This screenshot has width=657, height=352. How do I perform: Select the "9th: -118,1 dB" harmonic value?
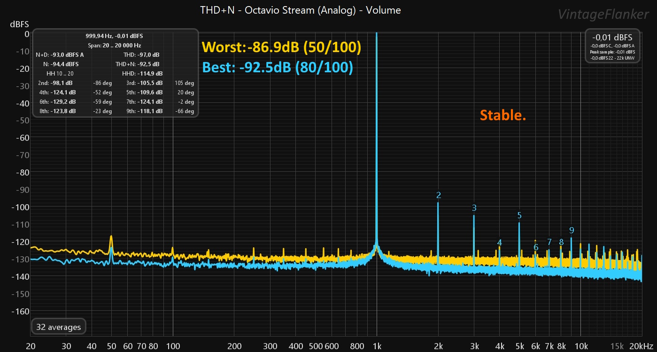tap(144, 111)
